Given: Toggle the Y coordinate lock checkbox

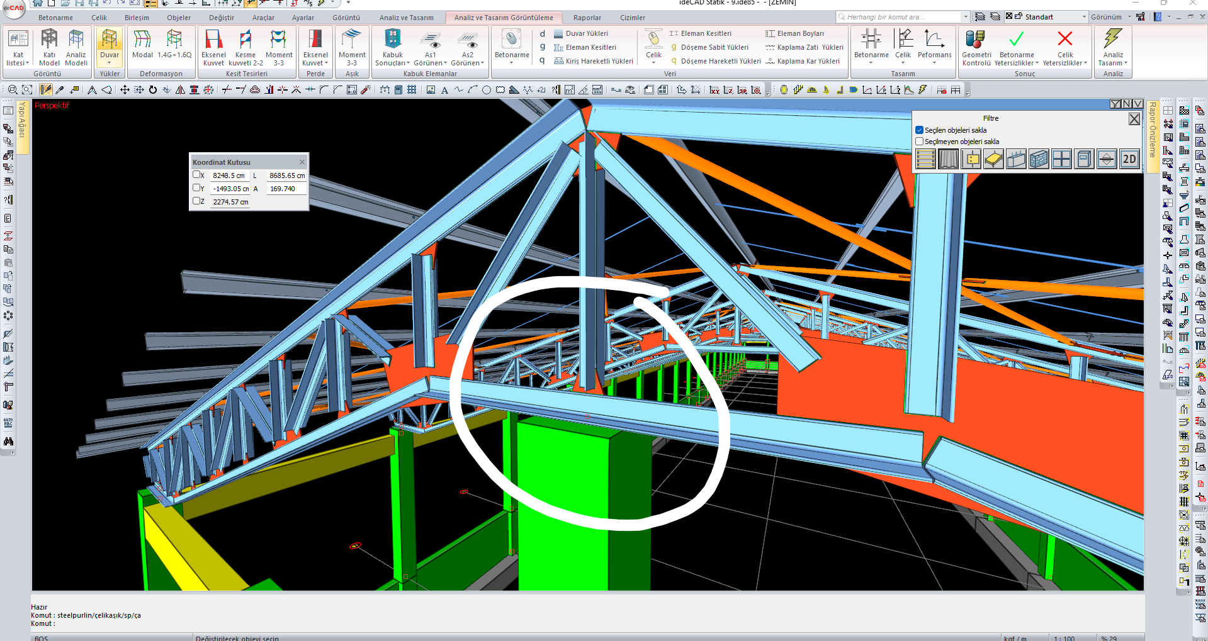Looking at the screenshot, I should 196,187.
